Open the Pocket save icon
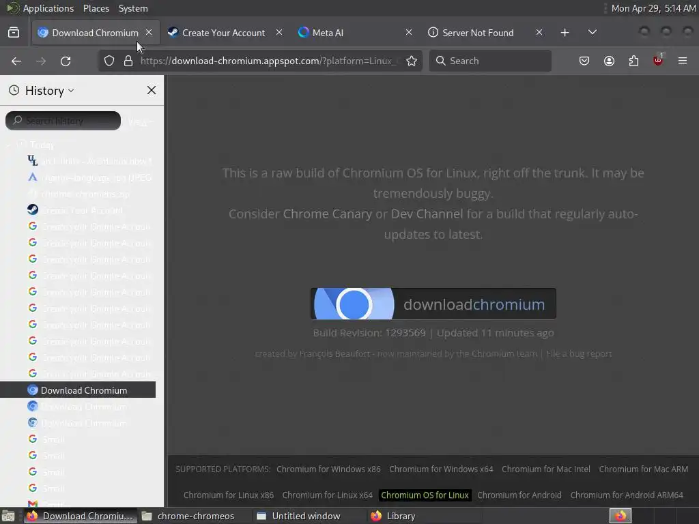Screen dimensions: 699x524 pyautogui.click(x=584, y=61)
